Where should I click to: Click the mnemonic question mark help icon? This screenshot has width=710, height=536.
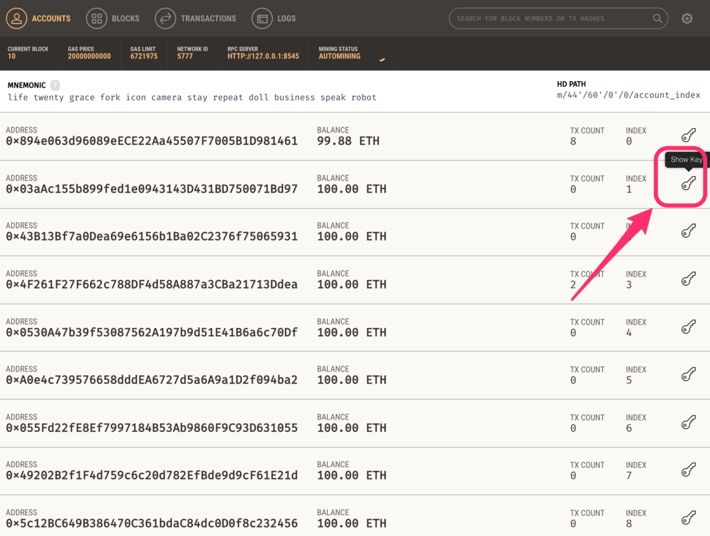pyautogui.click(x=55, y=85)
